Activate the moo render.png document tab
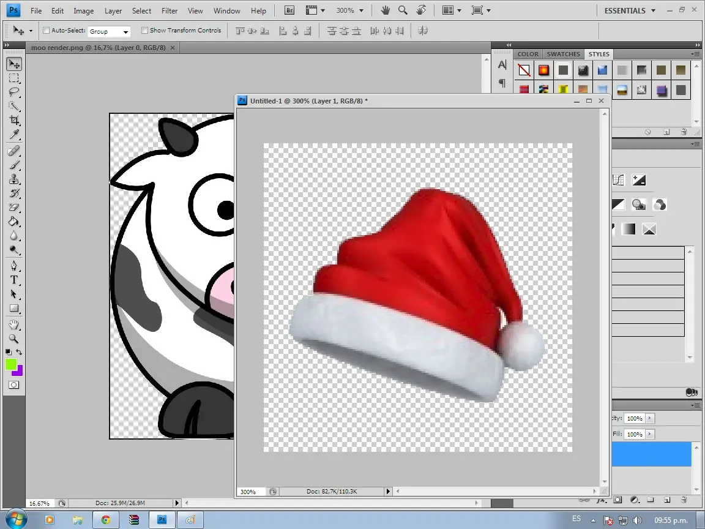Viewport: 705px width, 529px height. pyautogui.click(x=99, y=47)
